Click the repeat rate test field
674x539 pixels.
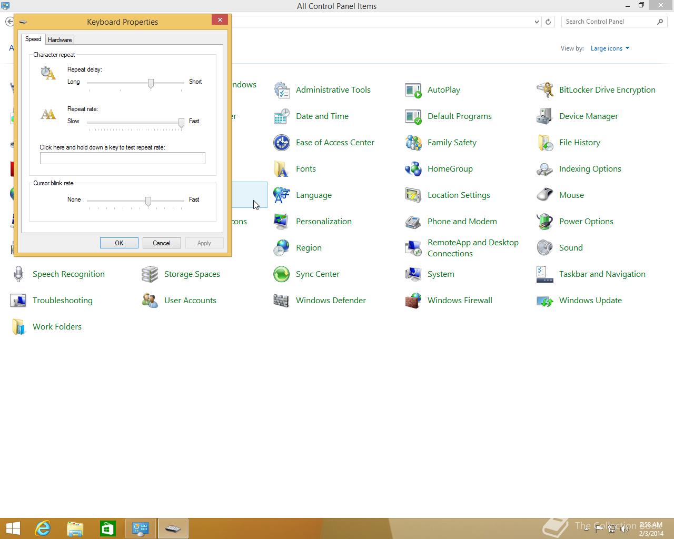coord(123,158)
